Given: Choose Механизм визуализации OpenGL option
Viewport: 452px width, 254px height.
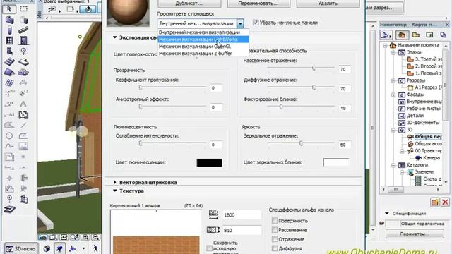Looking at the screenshot, I should coord(203,47).
